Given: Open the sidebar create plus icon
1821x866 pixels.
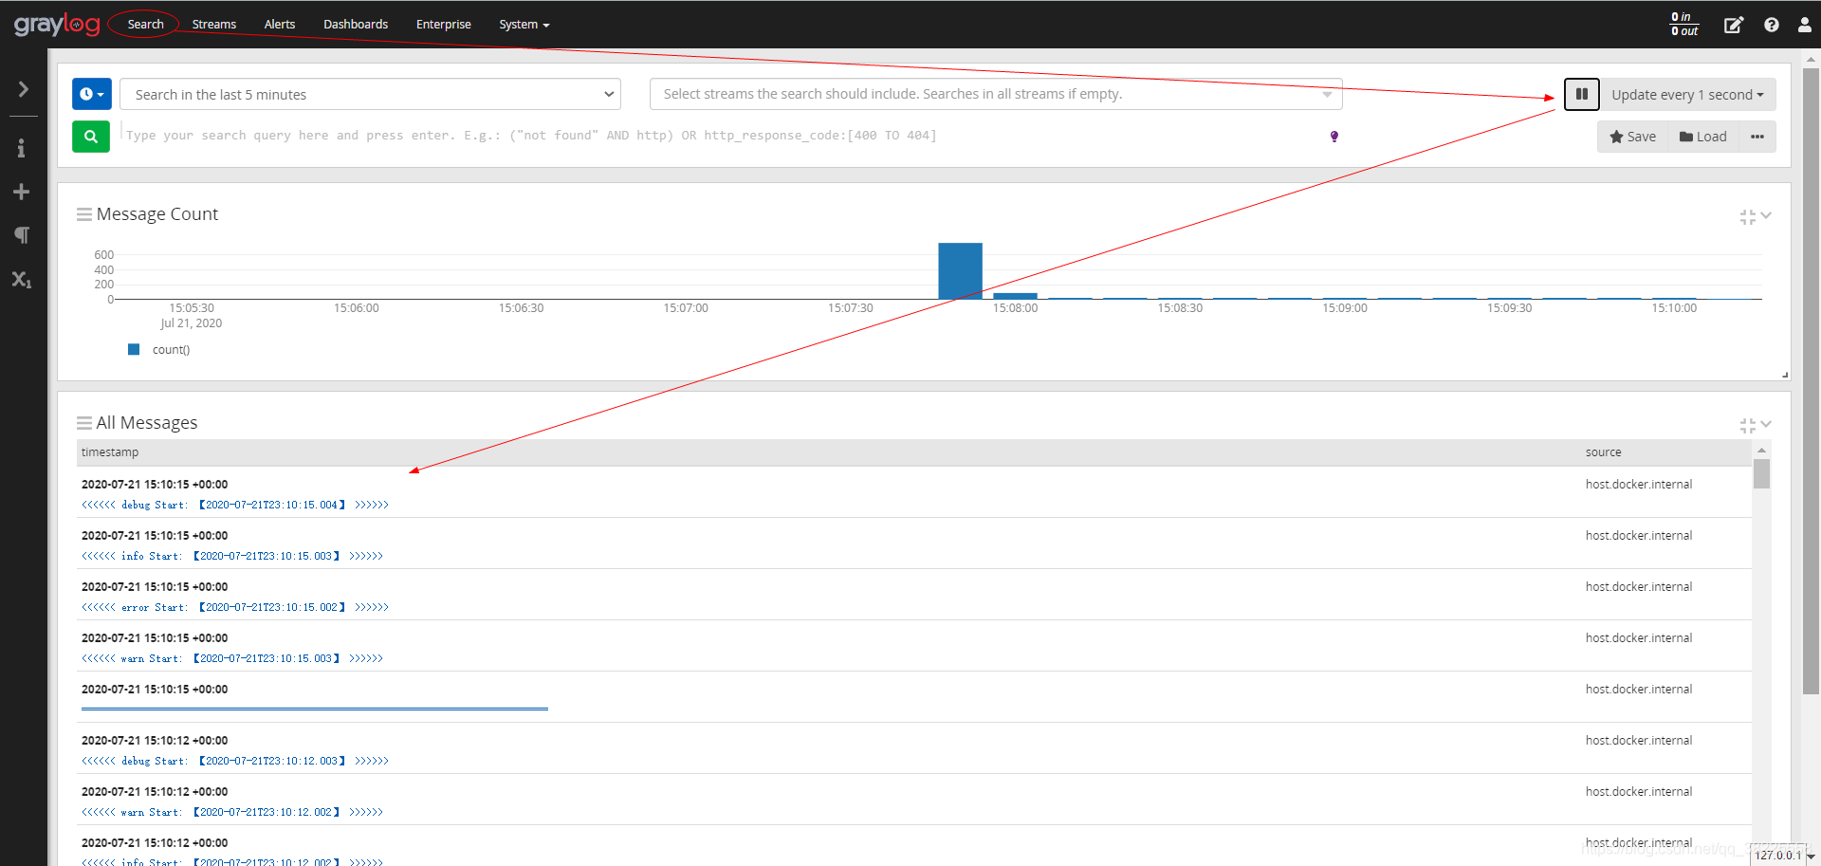Looking at the screenshot, I should (21, 192).
